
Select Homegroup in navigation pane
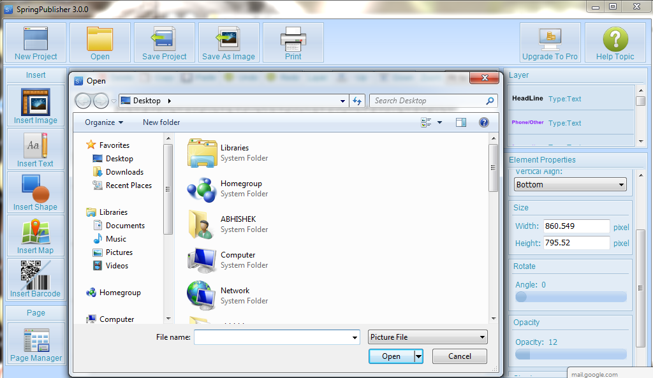click(114, 293)
